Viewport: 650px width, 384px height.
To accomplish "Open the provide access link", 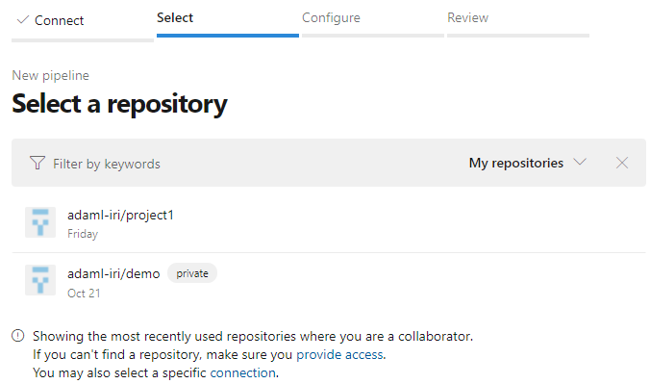I will [x=339, y=354].
